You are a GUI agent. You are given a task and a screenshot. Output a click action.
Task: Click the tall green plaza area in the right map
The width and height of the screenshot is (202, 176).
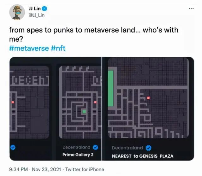tap(110, 88)
